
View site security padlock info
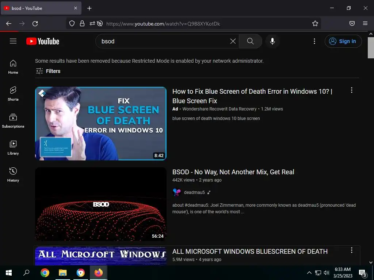(82, 23)
